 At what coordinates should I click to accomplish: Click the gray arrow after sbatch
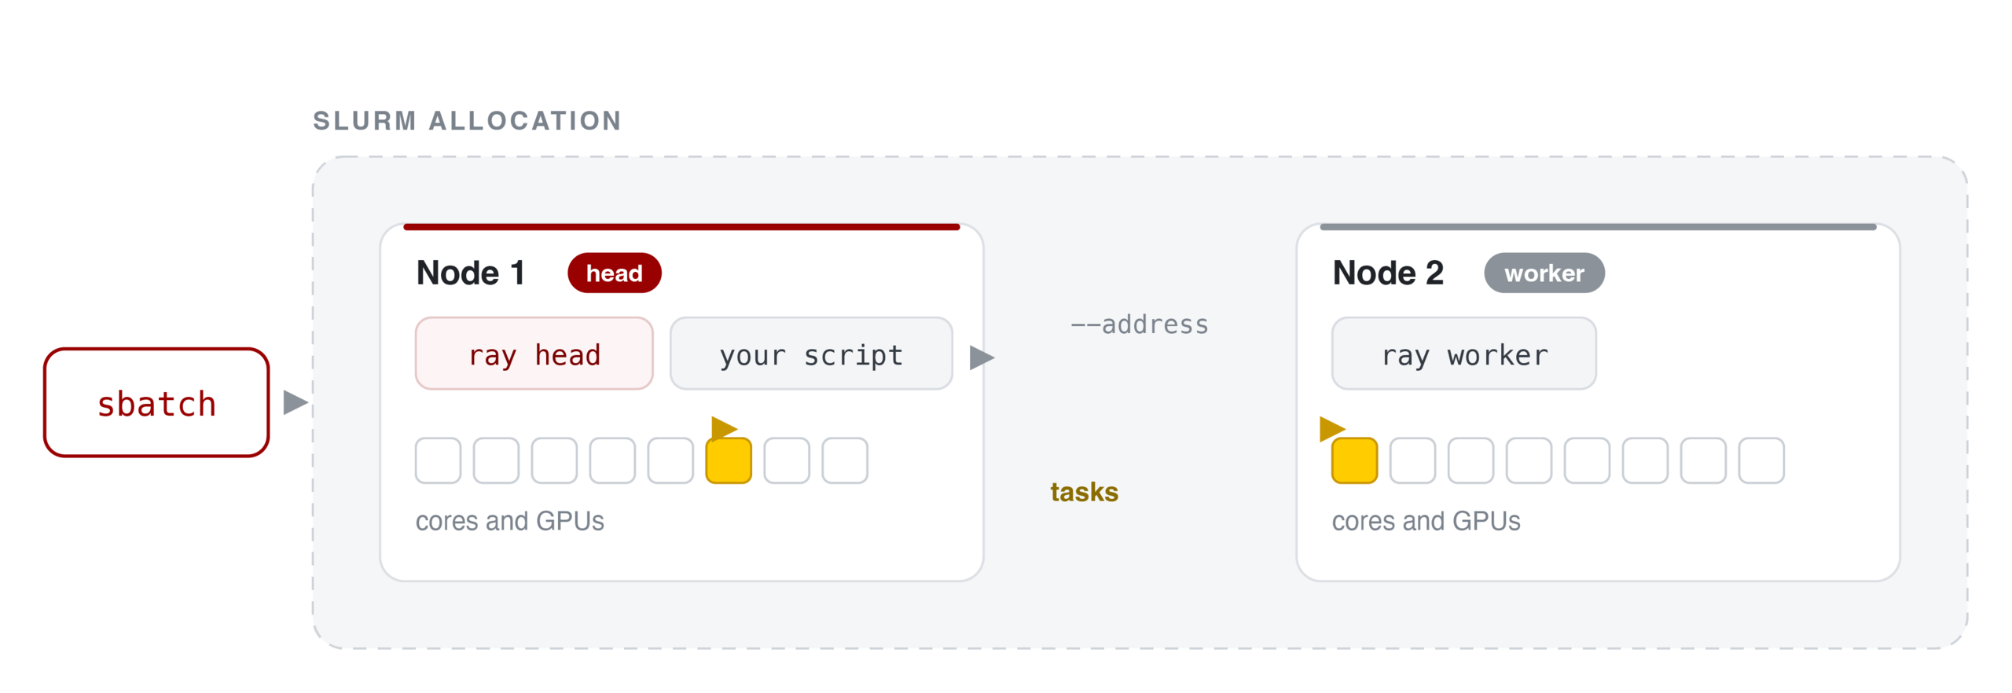click(x=296, y=401)
